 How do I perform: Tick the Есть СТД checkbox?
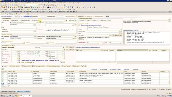68,20
